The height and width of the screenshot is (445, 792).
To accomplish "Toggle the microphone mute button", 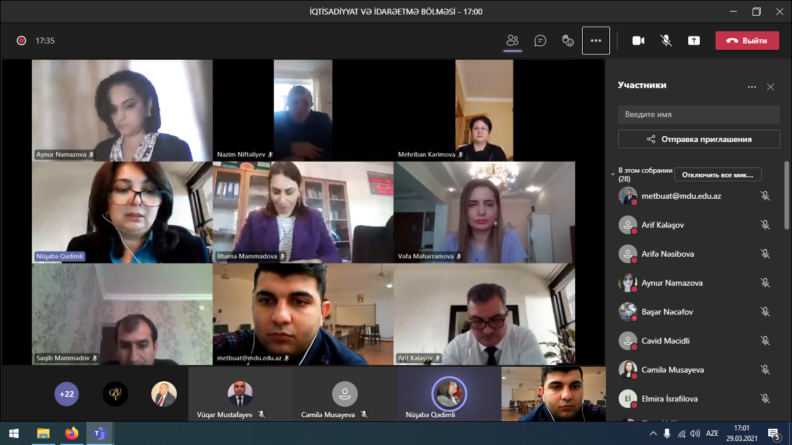I will (x=666, y=41).
